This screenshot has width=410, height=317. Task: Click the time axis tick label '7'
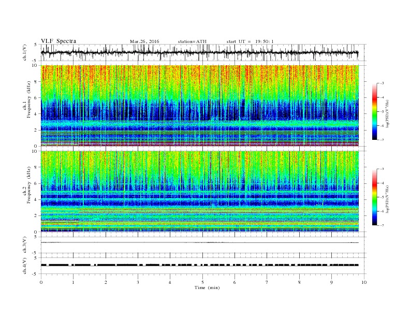(x=267, y=282)
